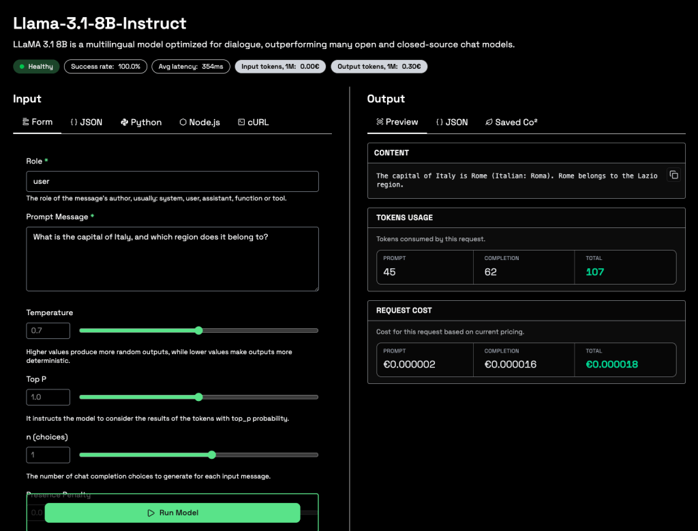Click the Top P slider handle
This screenshot has width=698, height=531.
(x=199, y=397)
